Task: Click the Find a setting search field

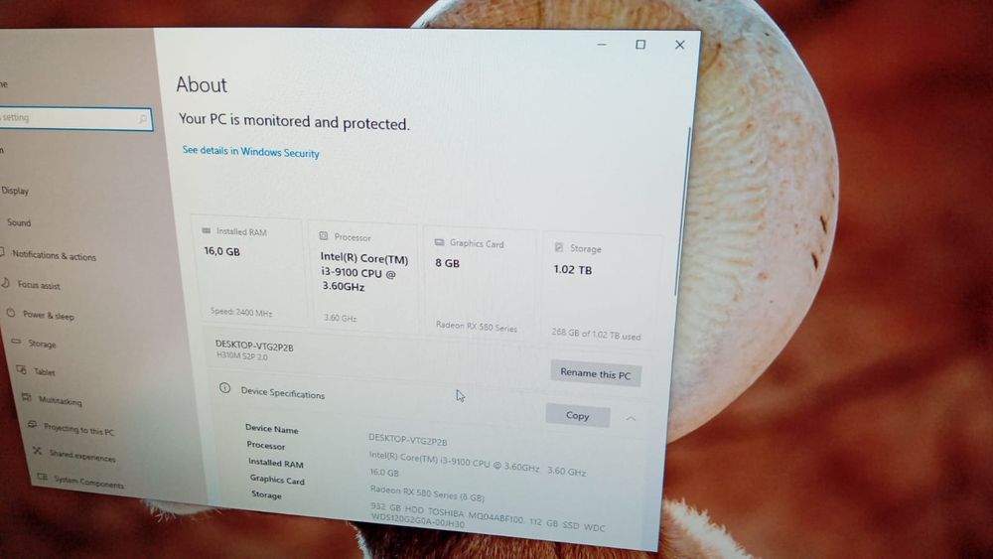Action: tap(74, 118)
